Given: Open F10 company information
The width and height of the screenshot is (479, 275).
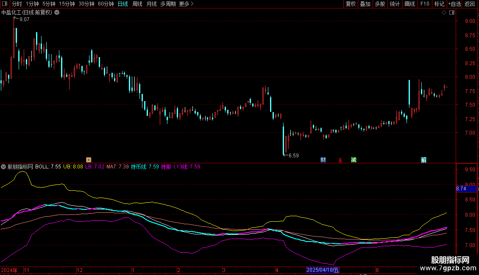Looking at the screenshot, I should [425, 4].
